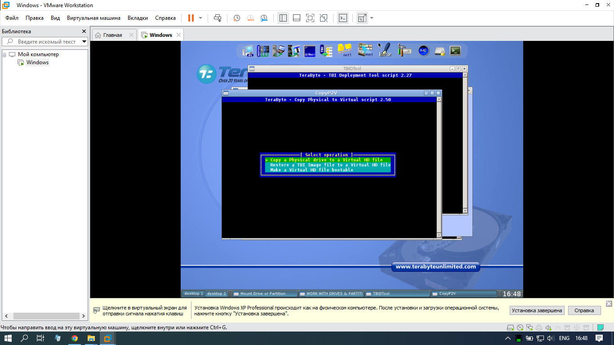
Task: Select CopyP2V entry in guest taskbar
Action: (464, 294)
